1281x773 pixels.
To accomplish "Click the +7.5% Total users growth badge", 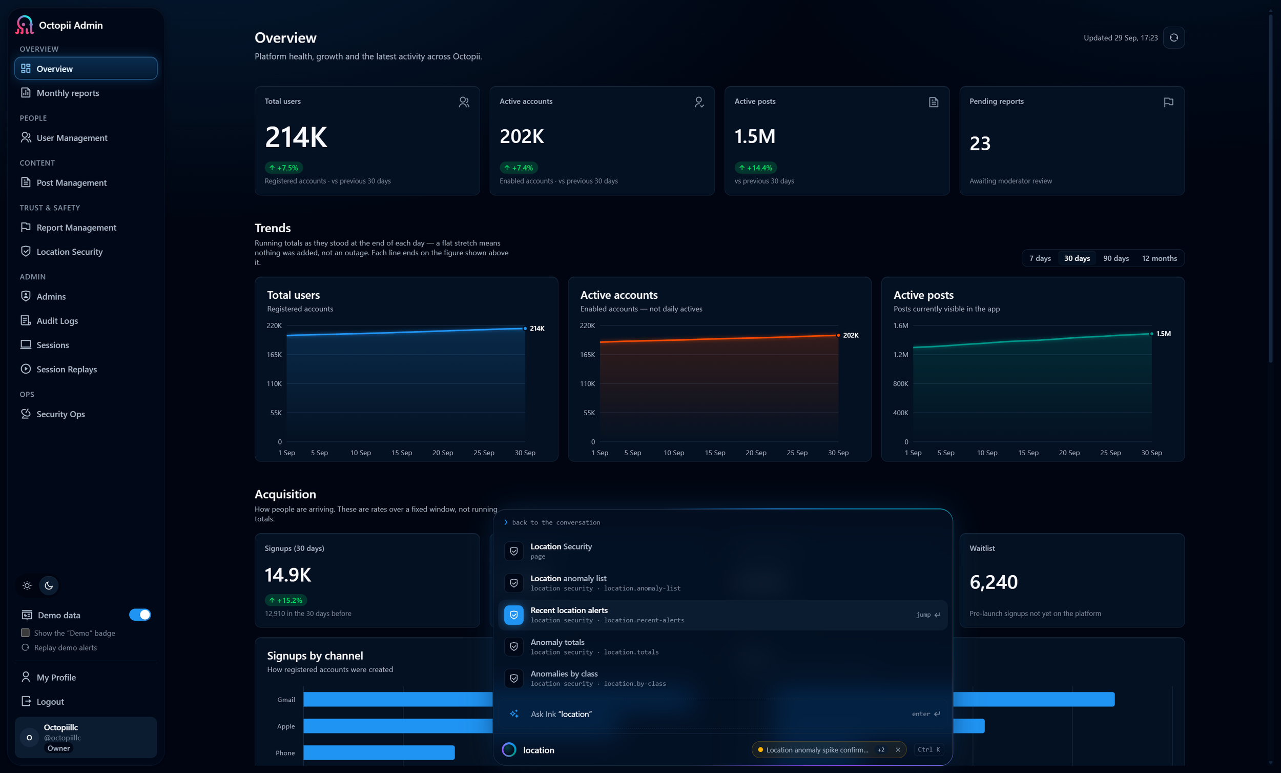I will [x=284, y=168].
